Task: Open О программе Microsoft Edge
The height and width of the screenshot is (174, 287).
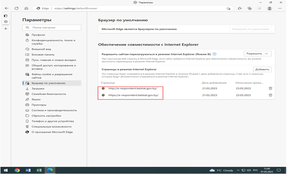Action: tap(52, 132)
